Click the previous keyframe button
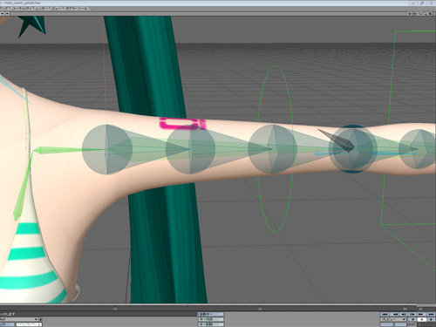The width and height of the screenshot is (436, 327). 394,314
